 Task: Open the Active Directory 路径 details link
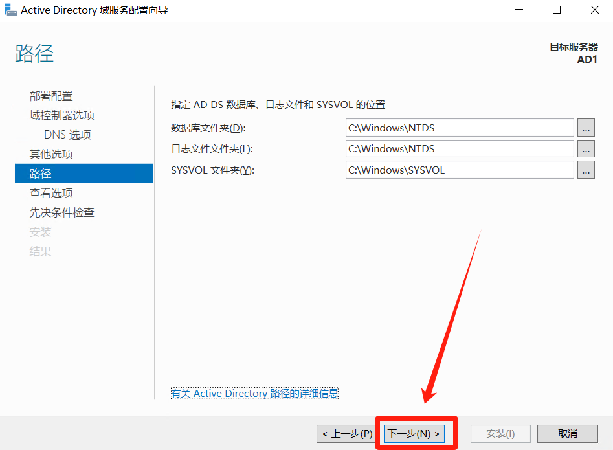point(254,394)
